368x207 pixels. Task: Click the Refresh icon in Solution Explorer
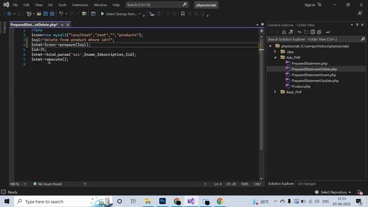pos(306,32)
